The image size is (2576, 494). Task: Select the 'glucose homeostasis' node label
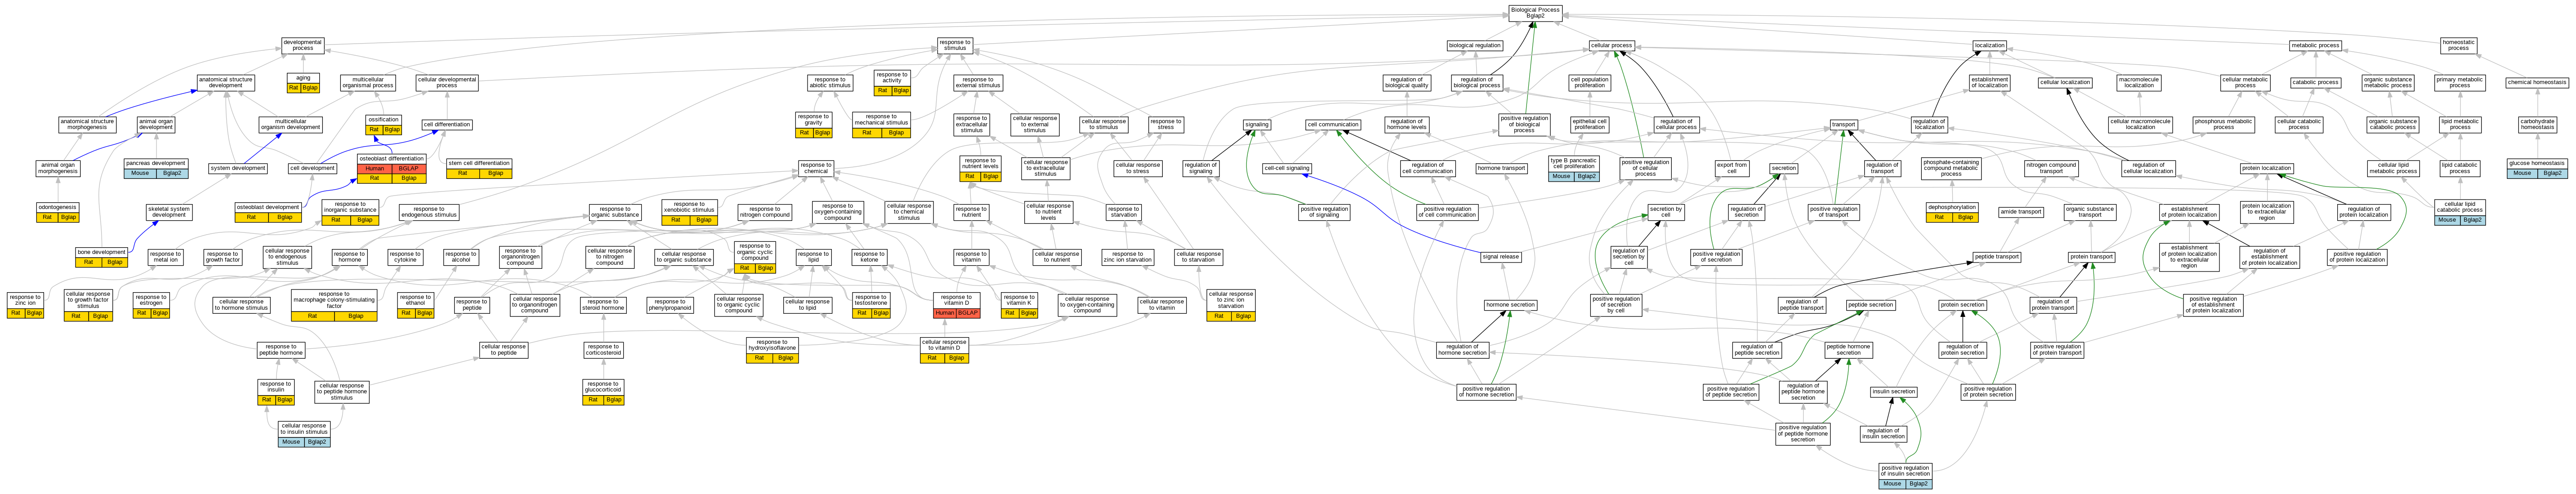pyautogui.click(x=2538, y=163)
